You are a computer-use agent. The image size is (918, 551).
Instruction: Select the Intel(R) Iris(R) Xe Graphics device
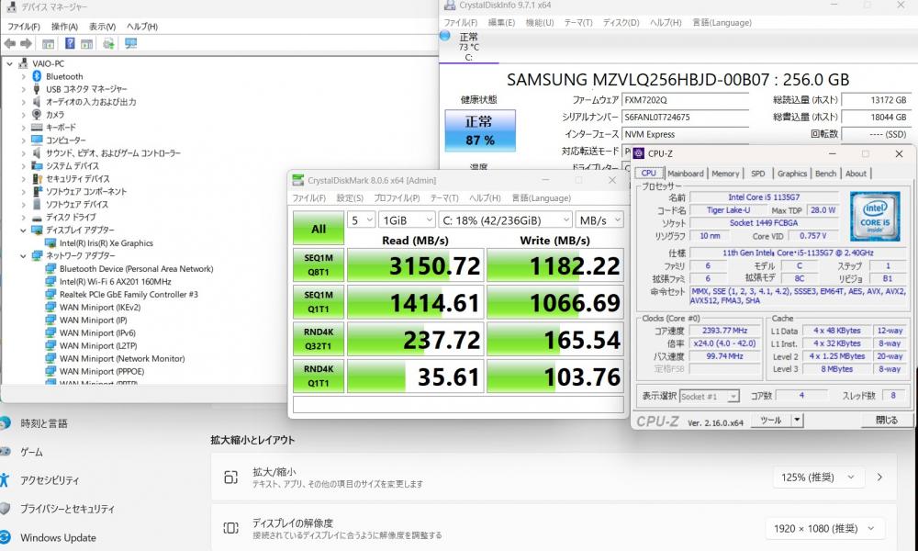pyautogui.click(x=106, y=243)
